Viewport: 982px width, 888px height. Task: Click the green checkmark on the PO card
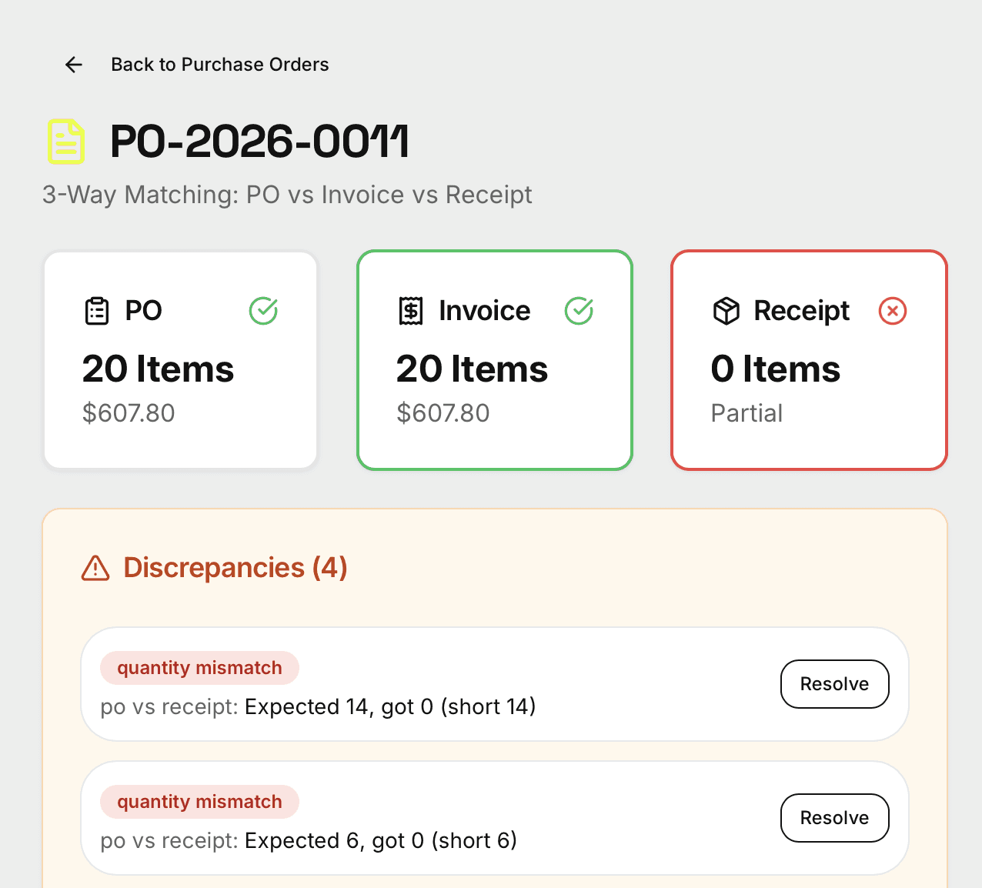[x=263, y=311]
